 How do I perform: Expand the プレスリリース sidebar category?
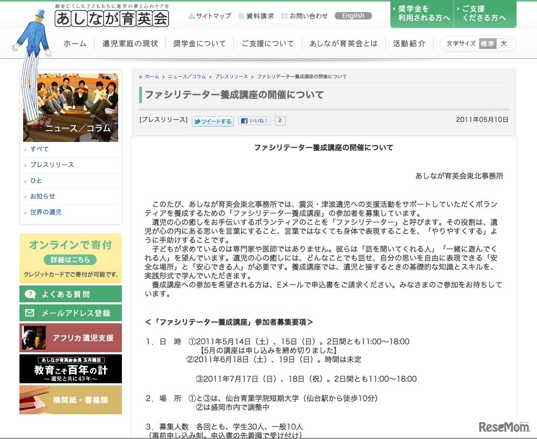(52, 165)
